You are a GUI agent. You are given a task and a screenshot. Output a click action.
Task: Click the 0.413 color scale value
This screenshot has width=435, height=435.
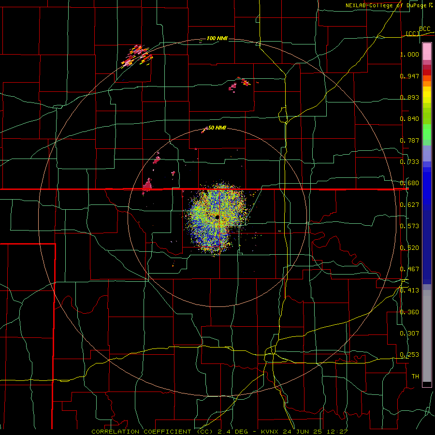coord(409,290)
